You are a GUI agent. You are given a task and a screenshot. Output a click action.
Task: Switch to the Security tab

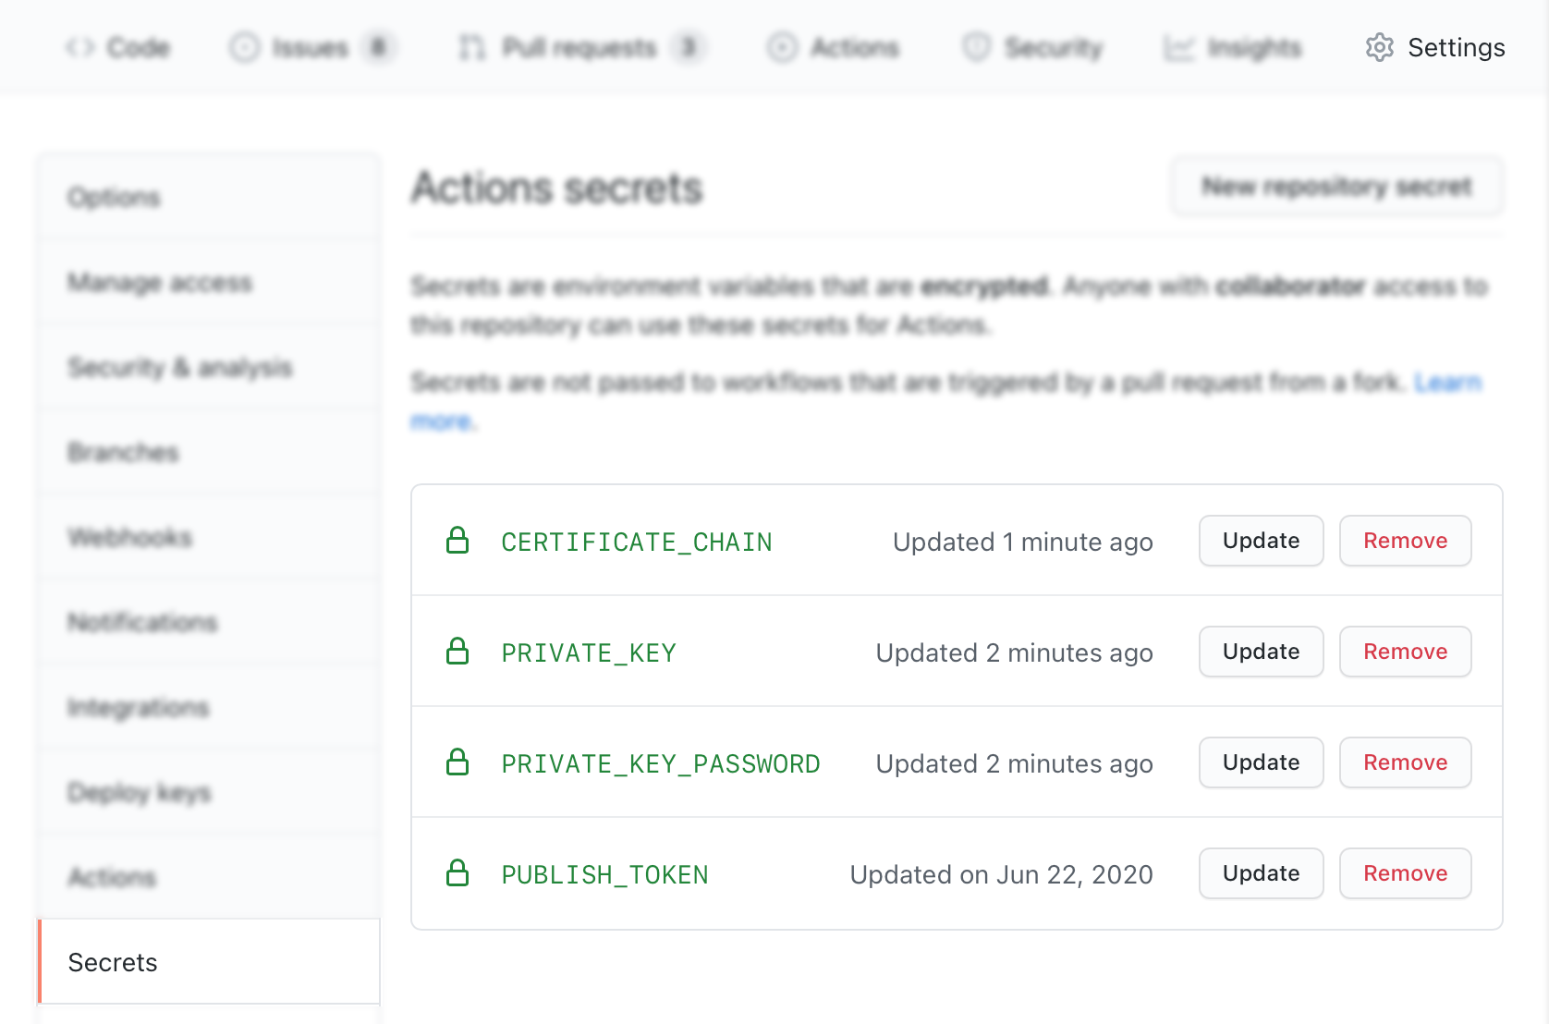(1032, 46)
